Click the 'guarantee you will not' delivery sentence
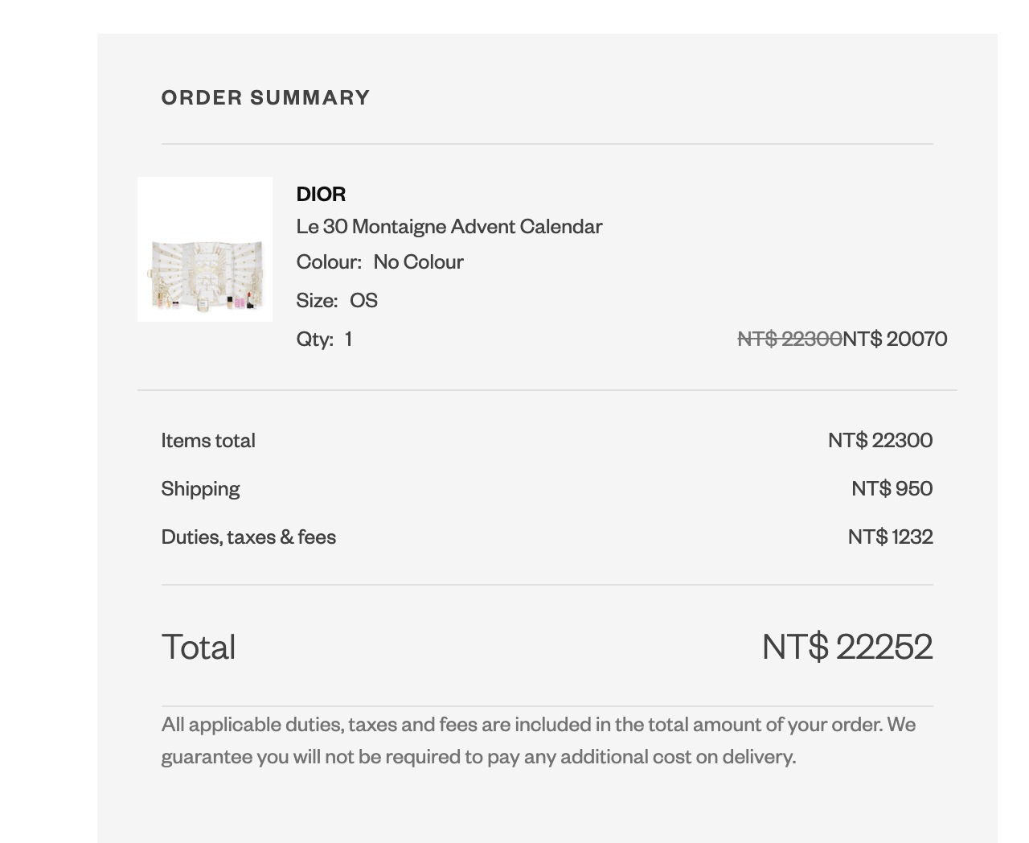 tap(478, 756)
